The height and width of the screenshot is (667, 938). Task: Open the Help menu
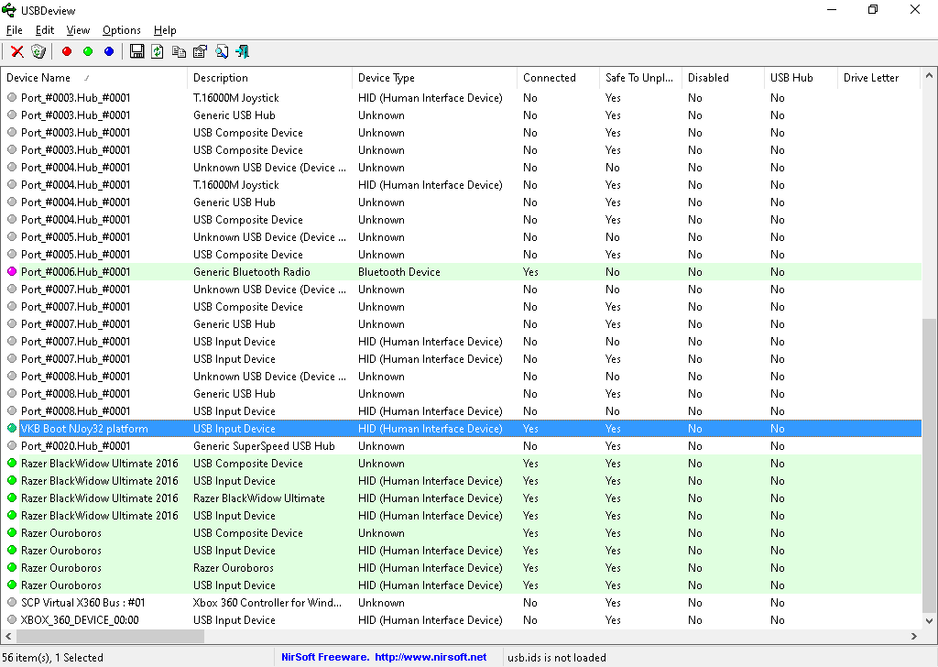pos(165,30)
